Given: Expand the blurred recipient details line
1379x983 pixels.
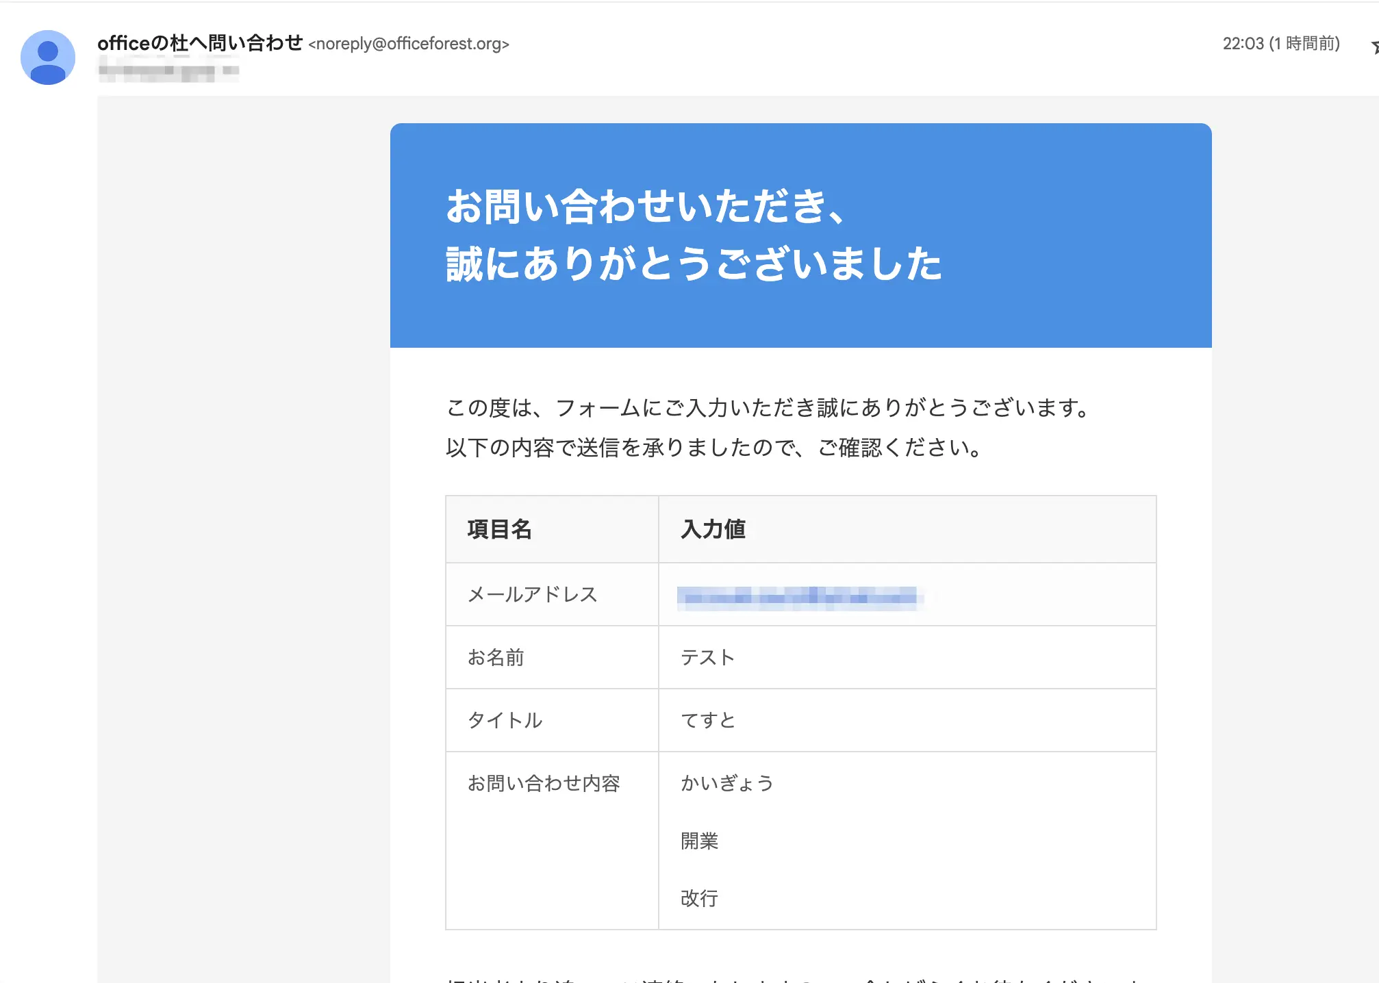Looking at the screenshot, I should [x=168, y=71].
